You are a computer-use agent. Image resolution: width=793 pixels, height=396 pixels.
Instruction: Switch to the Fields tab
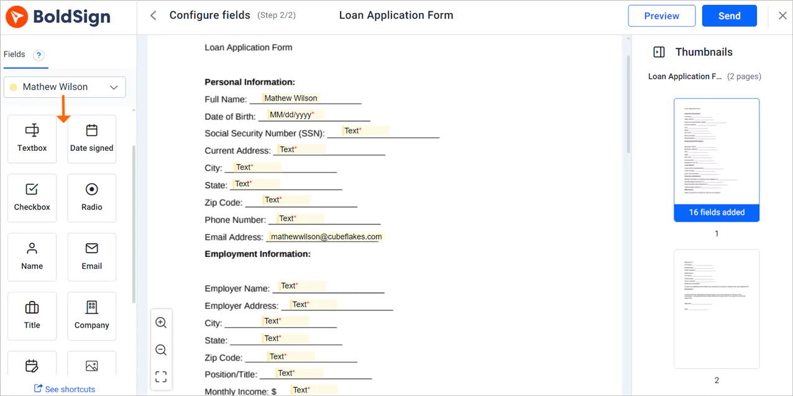pos(14,54)
